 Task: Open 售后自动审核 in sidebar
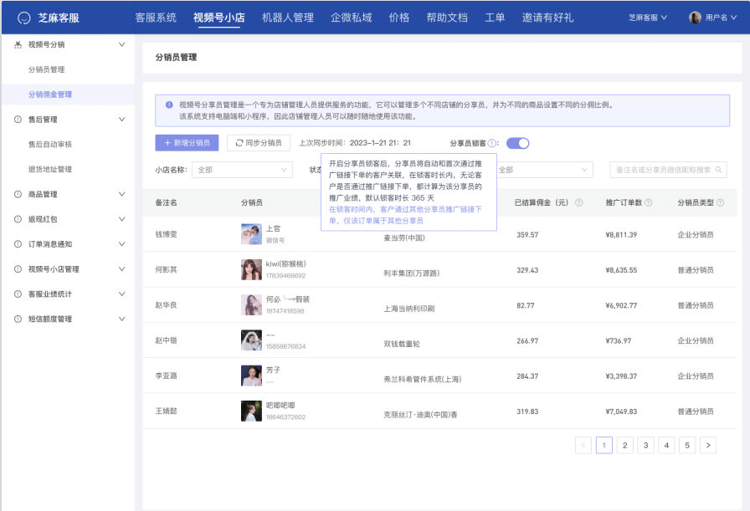[50, 145]
